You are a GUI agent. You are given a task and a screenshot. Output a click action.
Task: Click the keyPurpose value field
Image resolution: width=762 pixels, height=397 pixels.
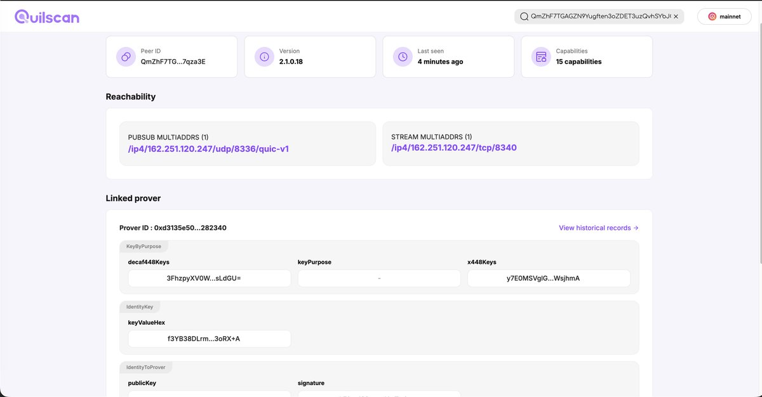coord(379,278)
